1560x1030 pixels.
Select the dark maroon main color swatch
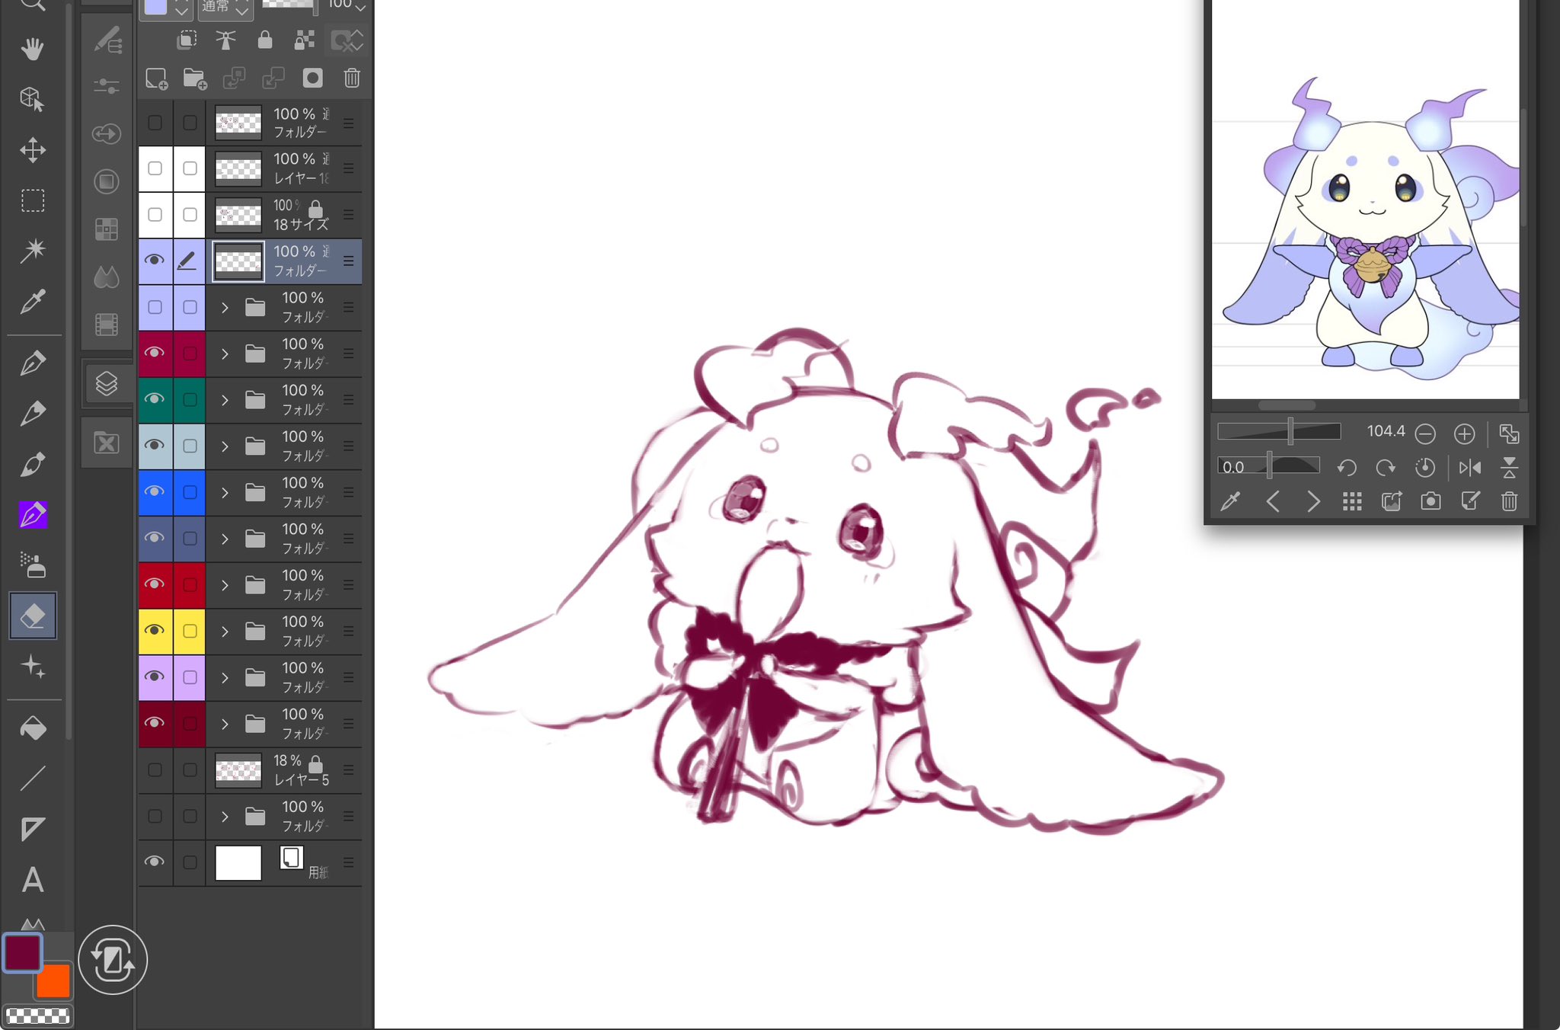23,952
